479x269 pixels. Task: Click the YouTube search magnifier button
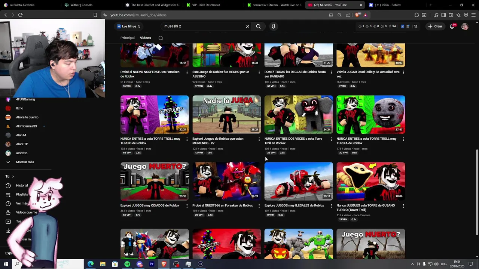258,27
